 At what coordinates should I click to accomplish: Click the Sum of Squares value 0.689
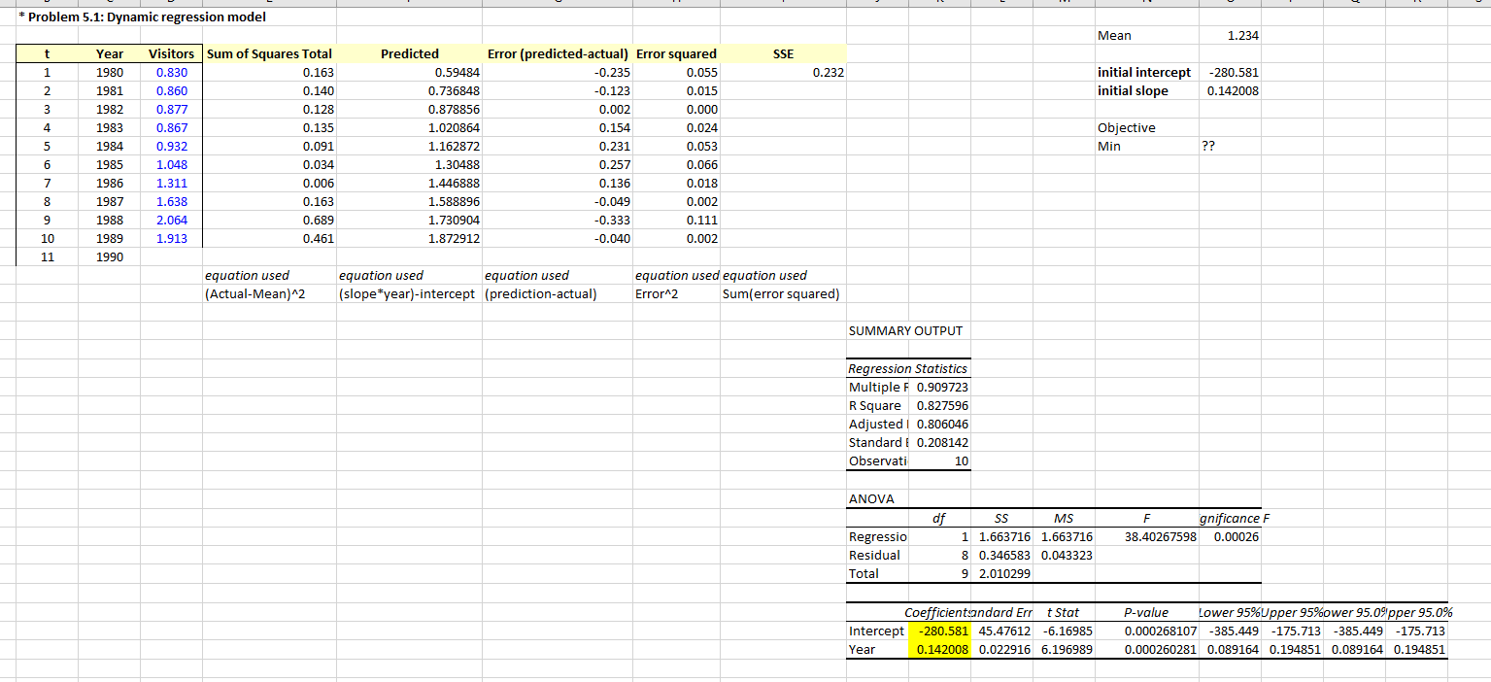point(319,220)
